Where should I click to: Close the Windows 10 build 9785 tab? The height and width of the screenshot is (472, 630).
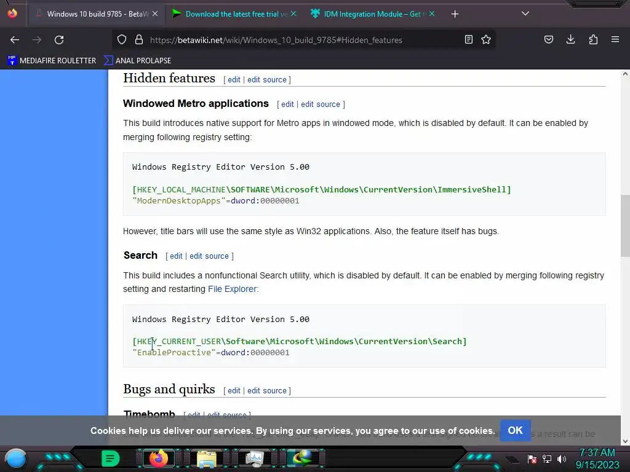(x=155, y=14)
